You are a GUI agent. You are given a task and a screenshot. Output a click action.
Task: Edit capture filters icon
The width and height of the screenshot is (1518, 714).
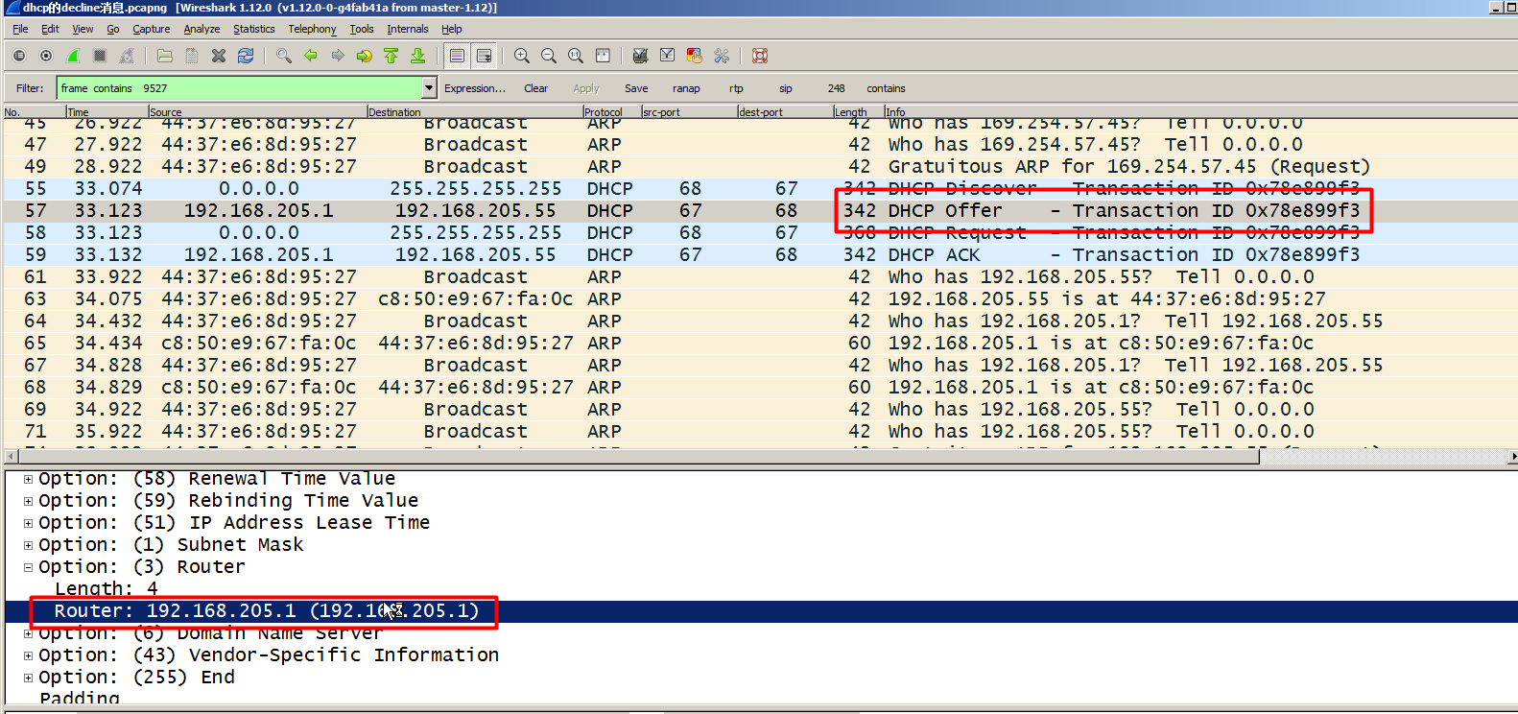(x=641, y=56)
